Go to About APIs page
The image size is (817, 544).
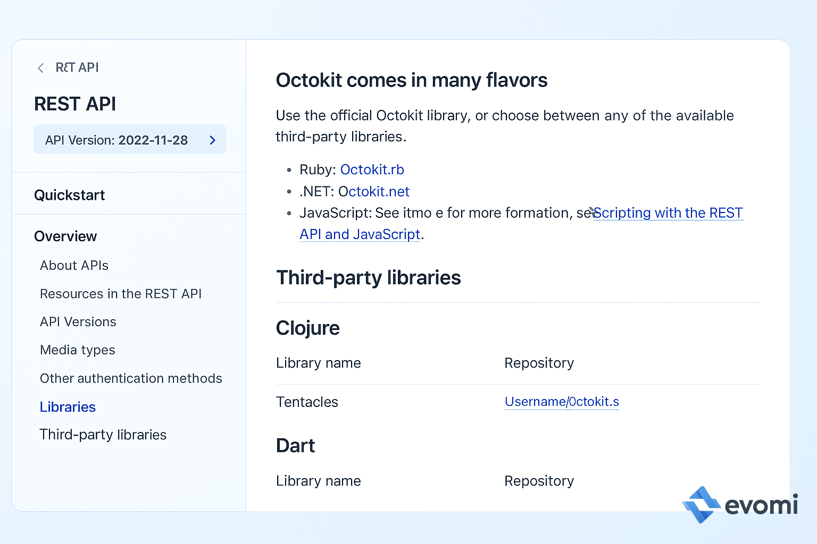coord(74,266)
